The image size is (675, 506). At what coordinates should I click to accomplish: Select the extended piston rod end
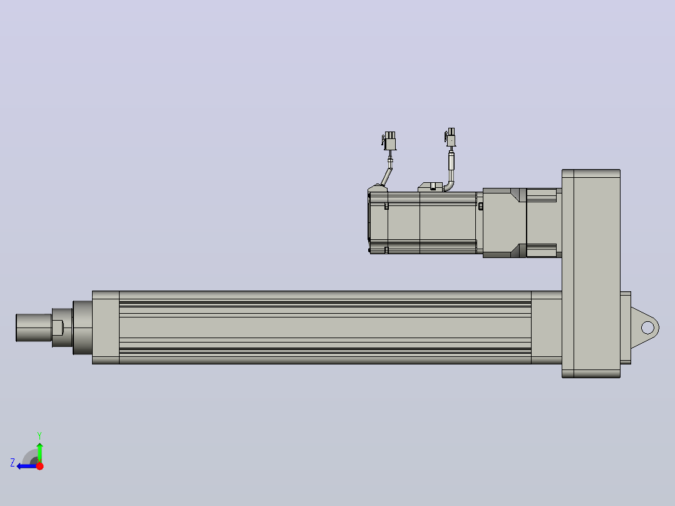pyautogui.click(x=34, y=328)
